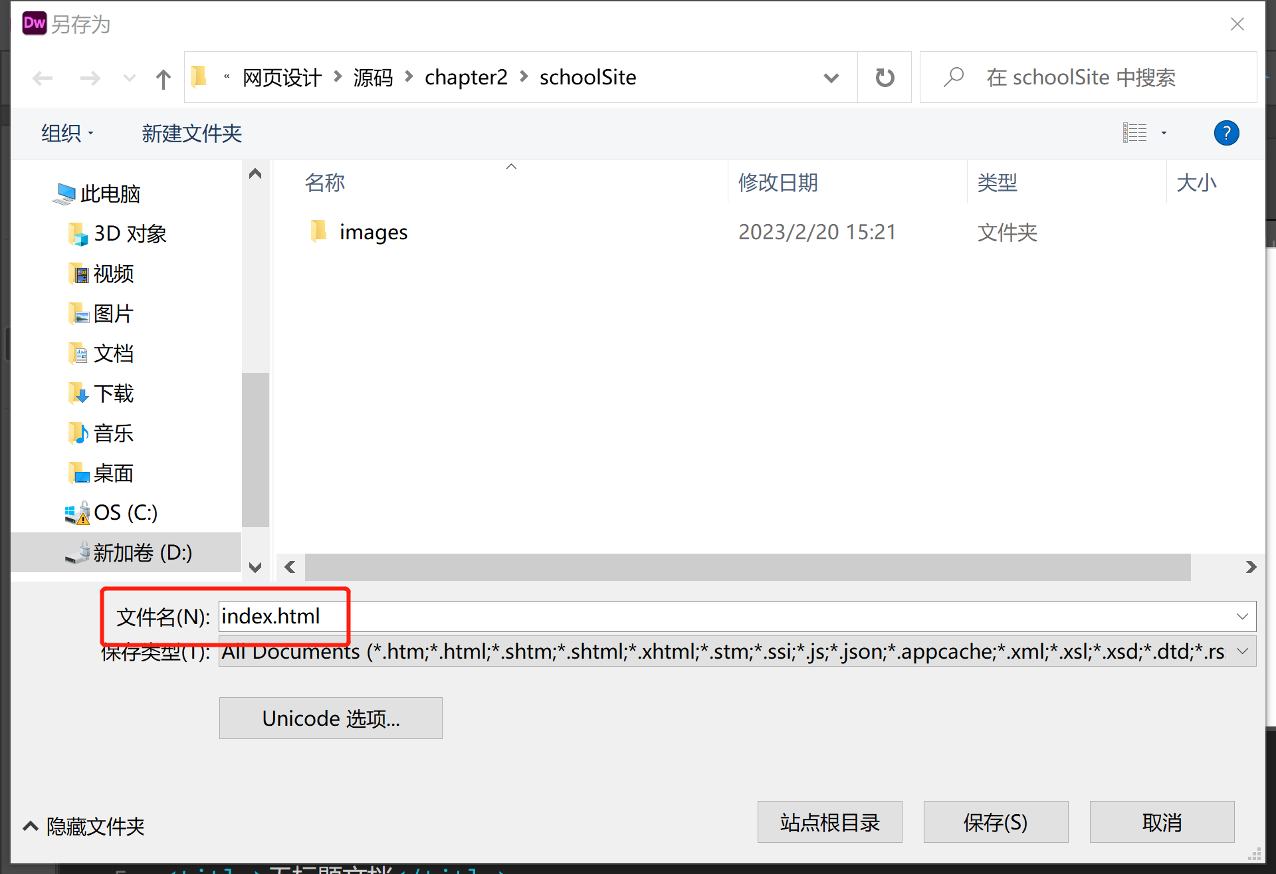Click the Up one level arrow icon
Screen dimensions: 1276x874
[163, 78]
